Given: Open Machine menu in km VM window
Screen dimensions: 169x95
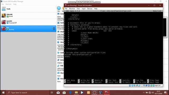Looking at the screenshot, I should [x=72, y=9].
